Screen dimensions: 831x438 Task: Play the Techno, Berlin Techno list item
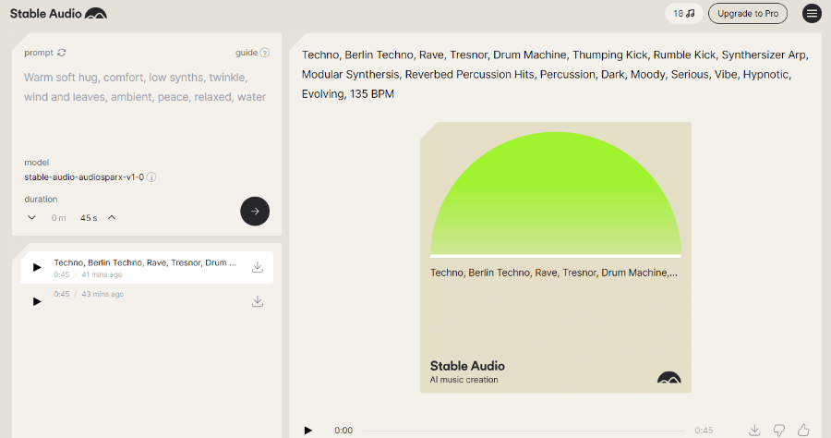tap(37, 267)
